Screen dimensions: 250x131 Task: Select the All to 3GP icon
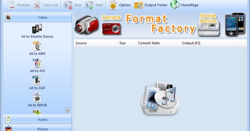(37, 80)
